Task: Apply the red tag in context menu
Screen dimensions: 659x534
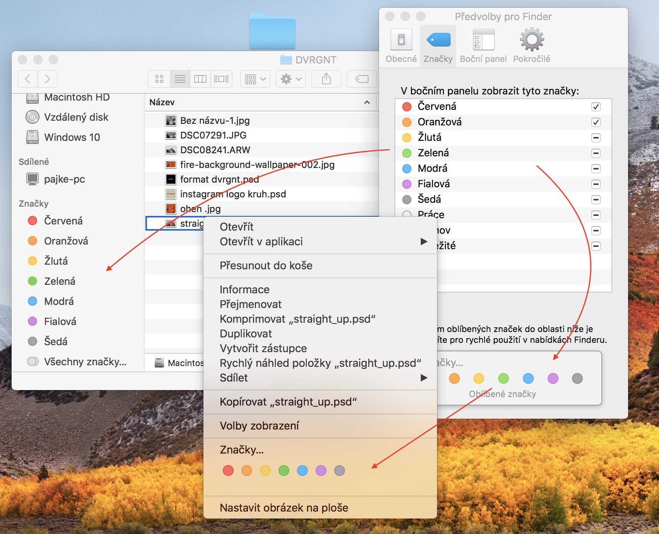Action: point(228,471)
